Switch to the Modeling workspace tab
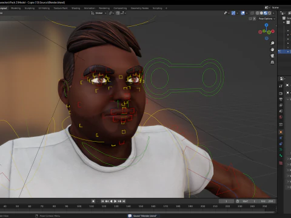 (16, 8)
